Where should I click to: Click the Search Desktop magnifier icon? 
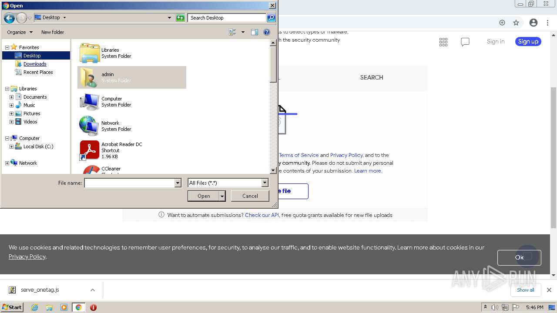pos(271,18)
